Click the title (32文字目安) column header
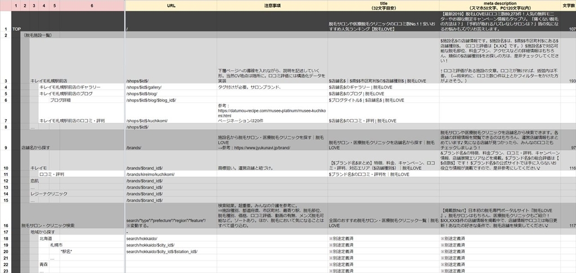This screenshot has width=576, height=273. pos(383,6)
